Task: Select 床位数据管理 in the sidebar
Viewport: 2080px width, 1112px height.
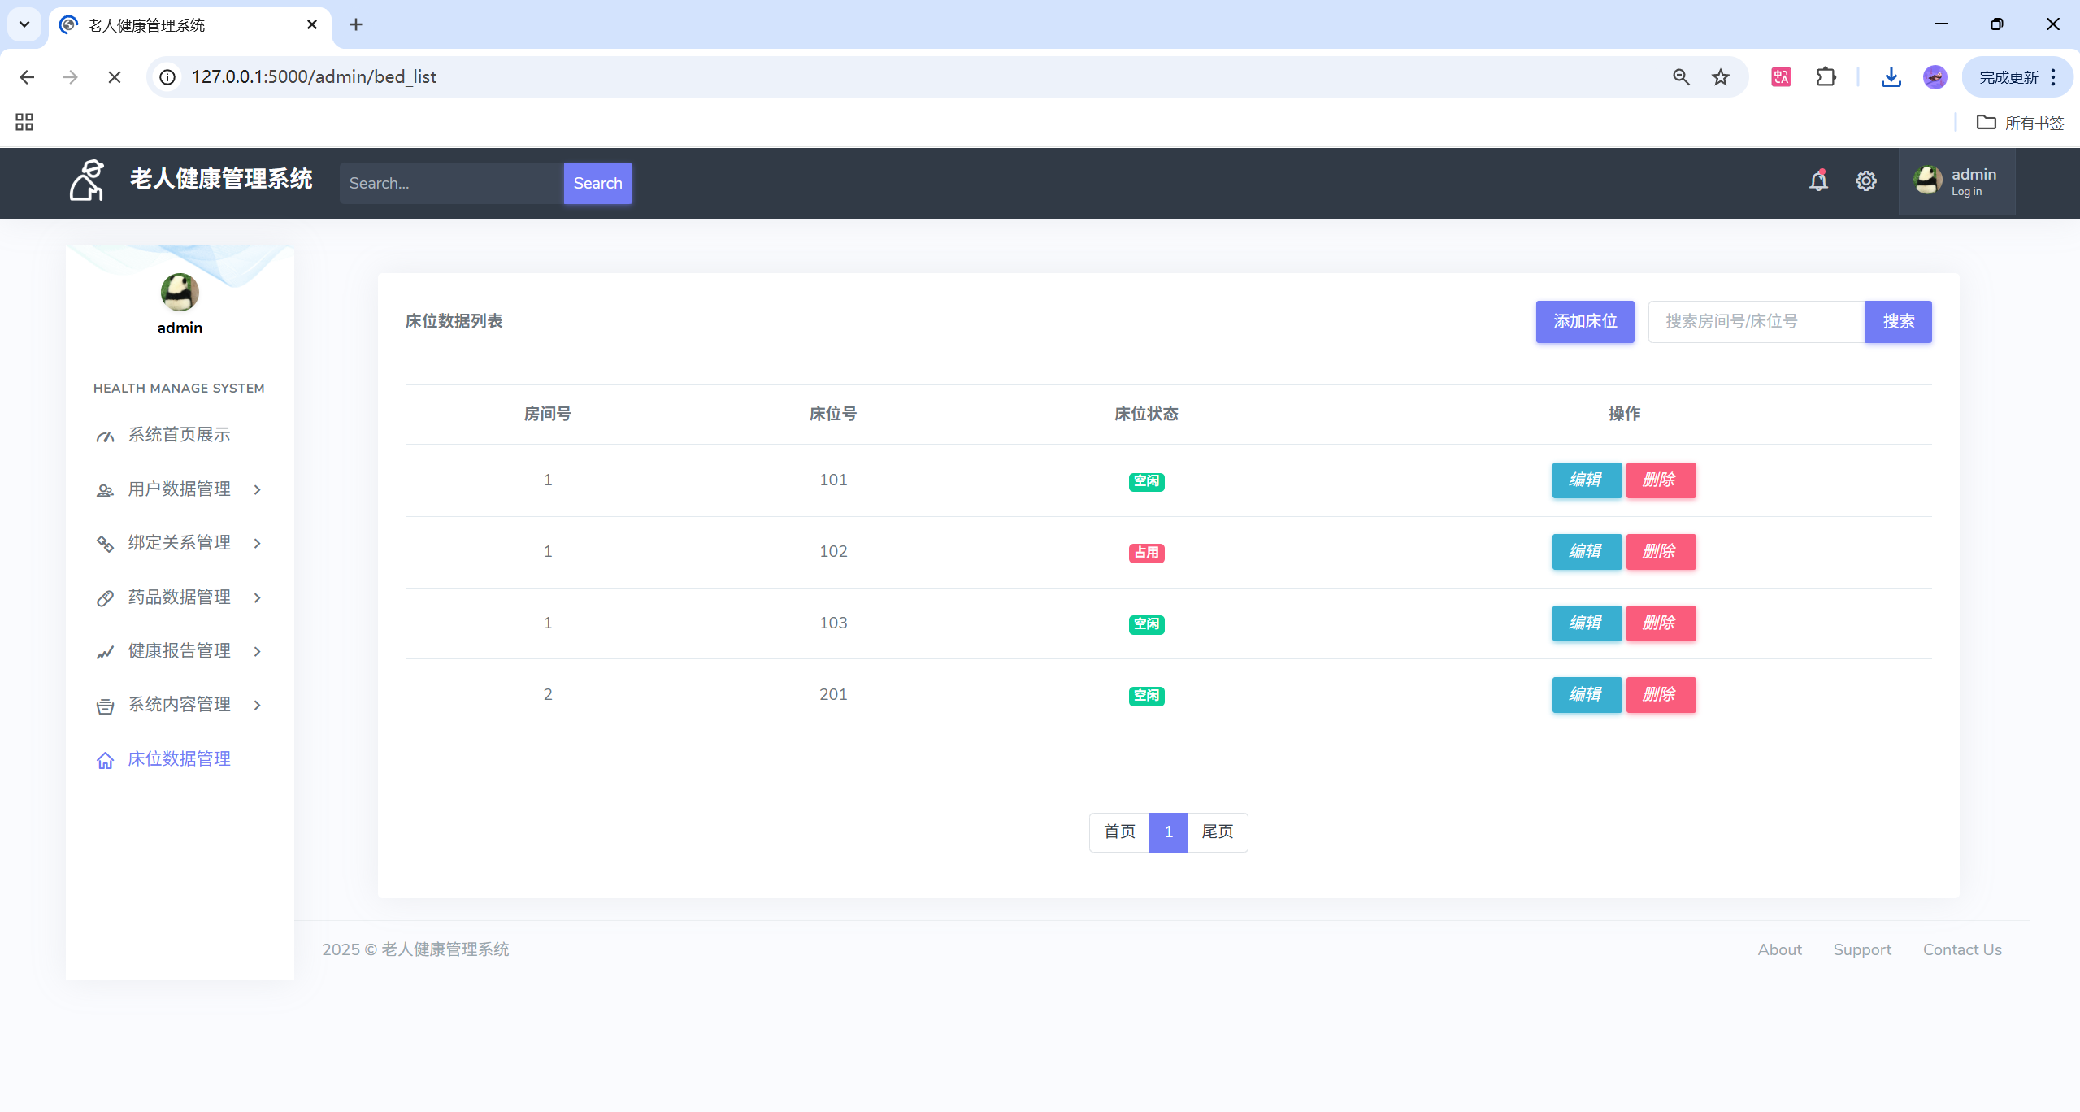Action: pyautogui.click(x=179, y=759)
